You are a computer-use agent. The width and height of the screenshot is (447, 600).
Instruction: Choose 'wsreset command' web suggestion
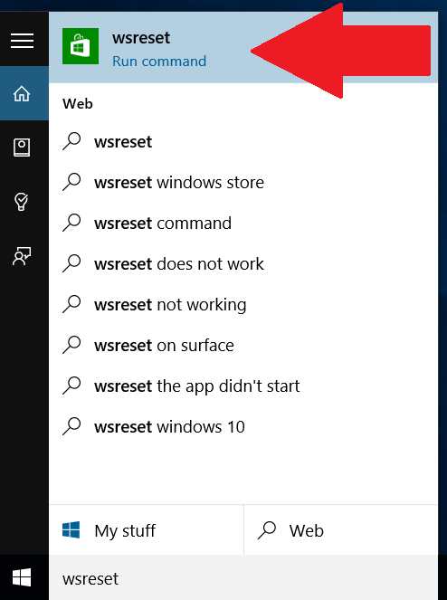243,224
